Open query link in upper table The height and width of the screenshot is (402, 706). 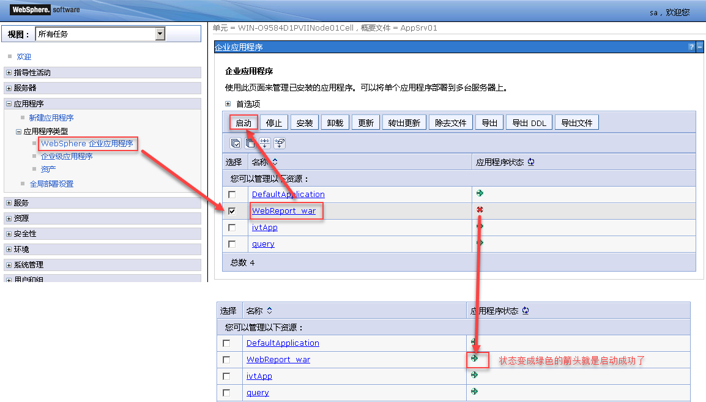tap(263, 244)
